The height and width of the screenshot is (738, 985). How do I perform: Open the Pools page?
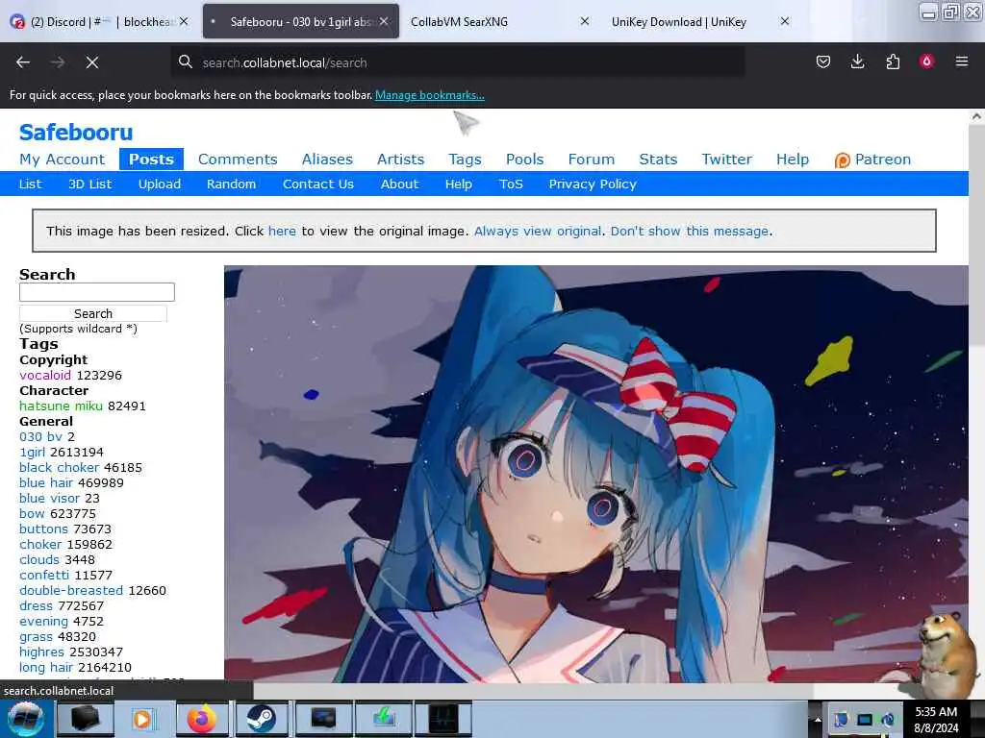[x=524, y=160]
